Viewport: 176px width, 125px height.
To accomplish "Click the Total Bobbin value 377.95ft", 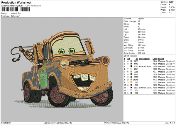I will (141, 53).
